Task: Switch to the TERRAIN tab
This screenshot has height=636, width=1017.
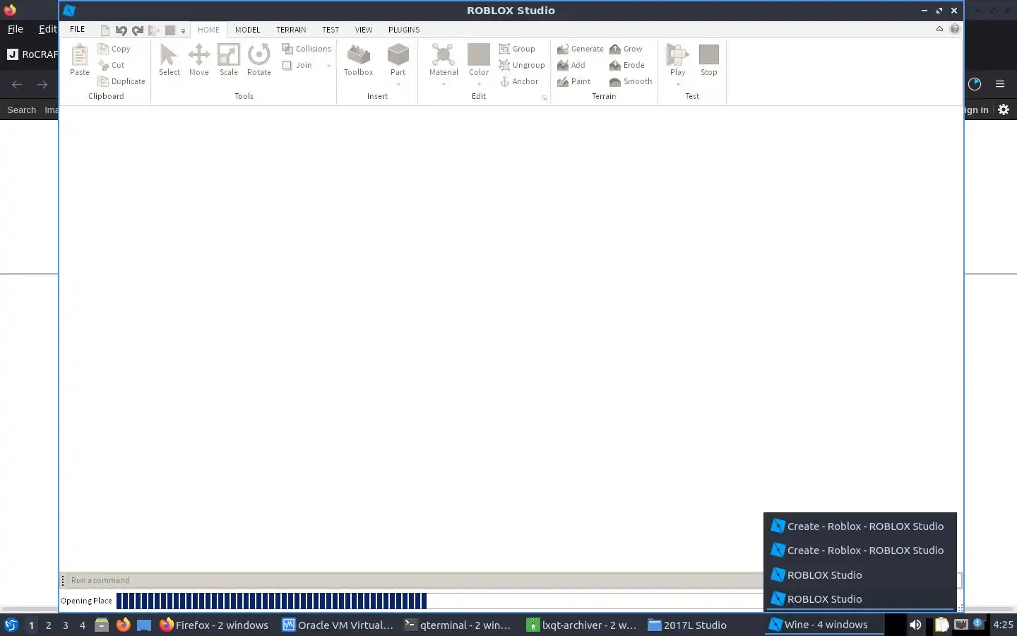Action: tap(291, 30)
